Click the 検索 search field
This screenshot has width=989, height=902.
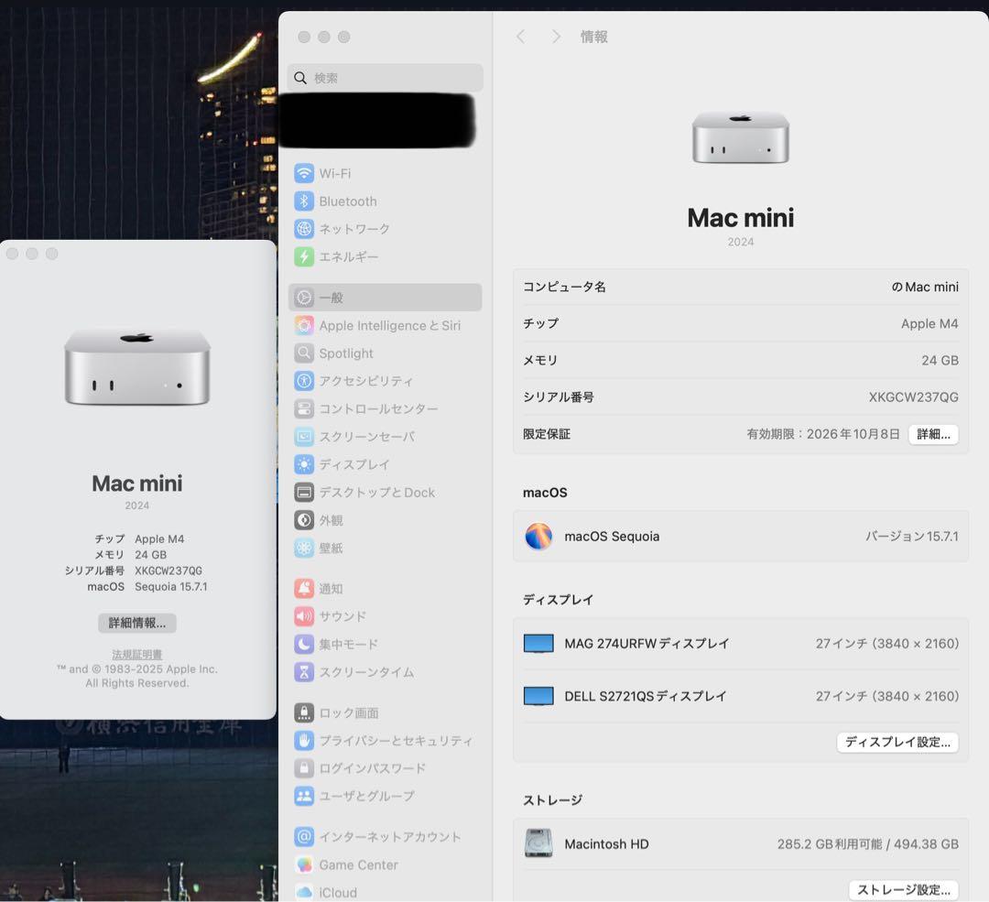385,77
